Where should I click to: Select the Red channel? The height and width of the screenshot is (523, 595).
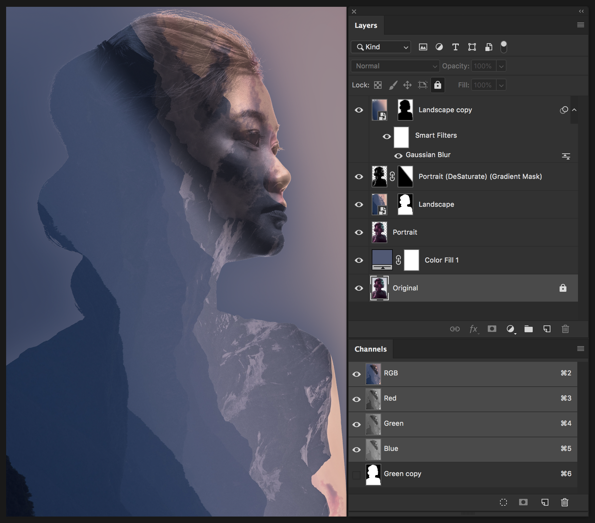390,398
